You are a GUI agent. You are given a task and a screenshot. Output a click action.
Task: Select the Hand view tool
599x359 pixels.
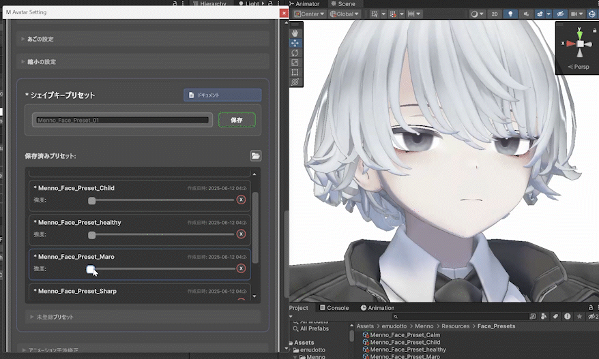(295, 33)
